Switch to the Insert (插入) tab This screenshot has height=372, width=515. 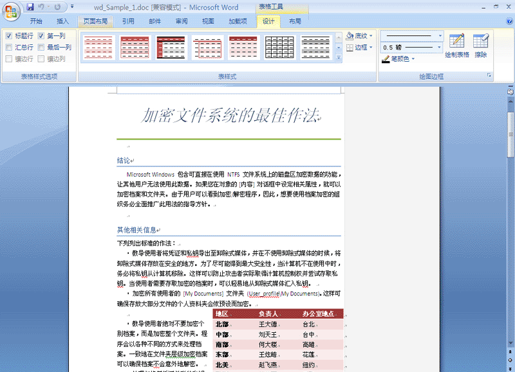click(62, 21)
